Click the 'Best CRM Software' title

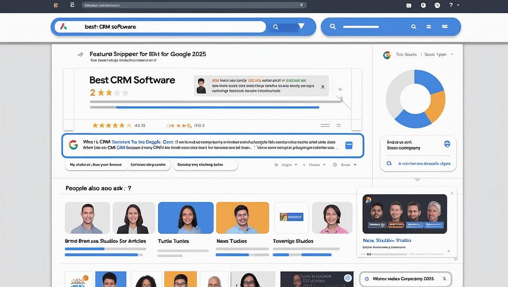132,80
